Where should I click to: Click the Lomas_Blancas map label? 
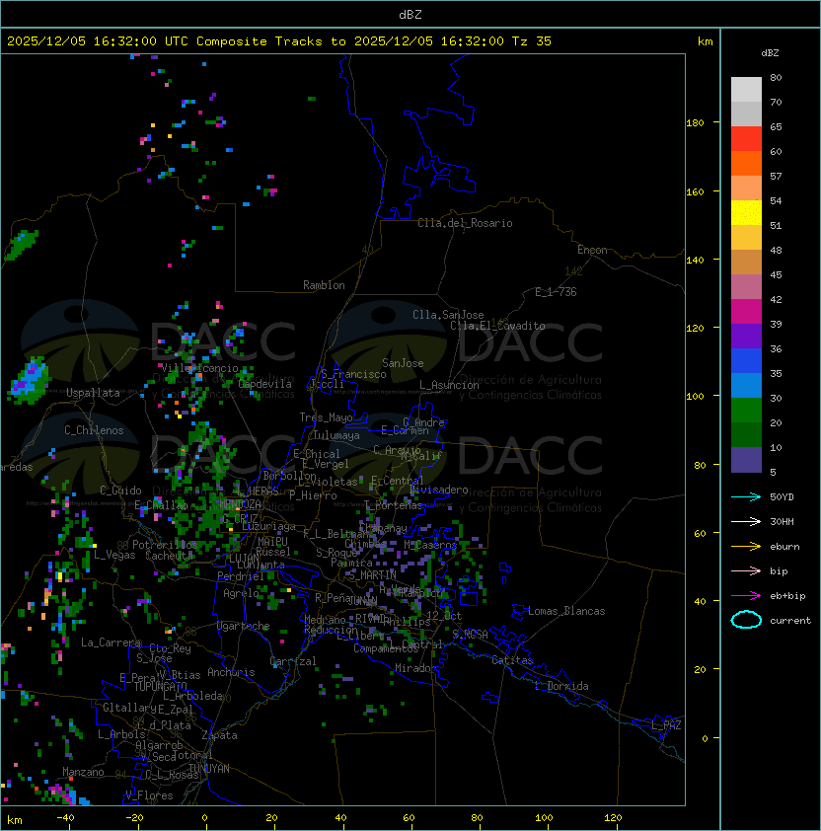point(566,611)
